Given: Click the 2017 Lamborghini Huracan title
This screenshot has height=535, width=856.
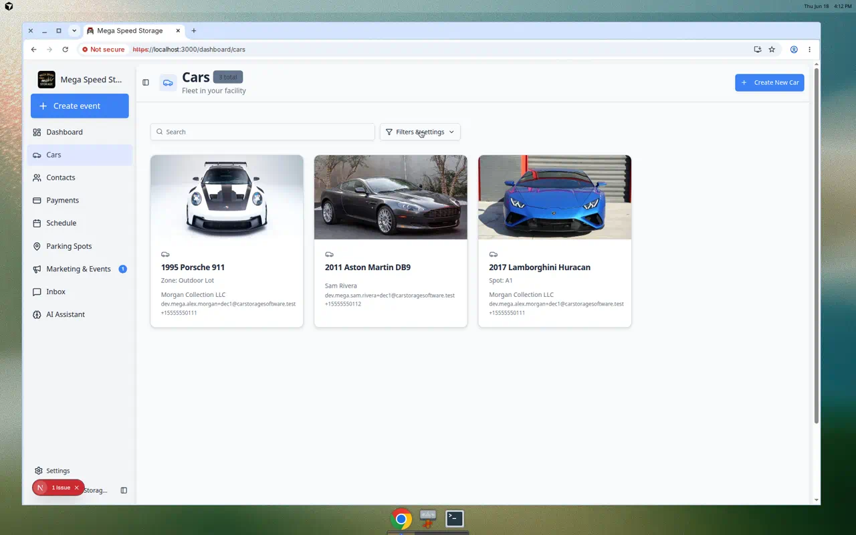Looking at the screenshot, I should pos(540,267).
